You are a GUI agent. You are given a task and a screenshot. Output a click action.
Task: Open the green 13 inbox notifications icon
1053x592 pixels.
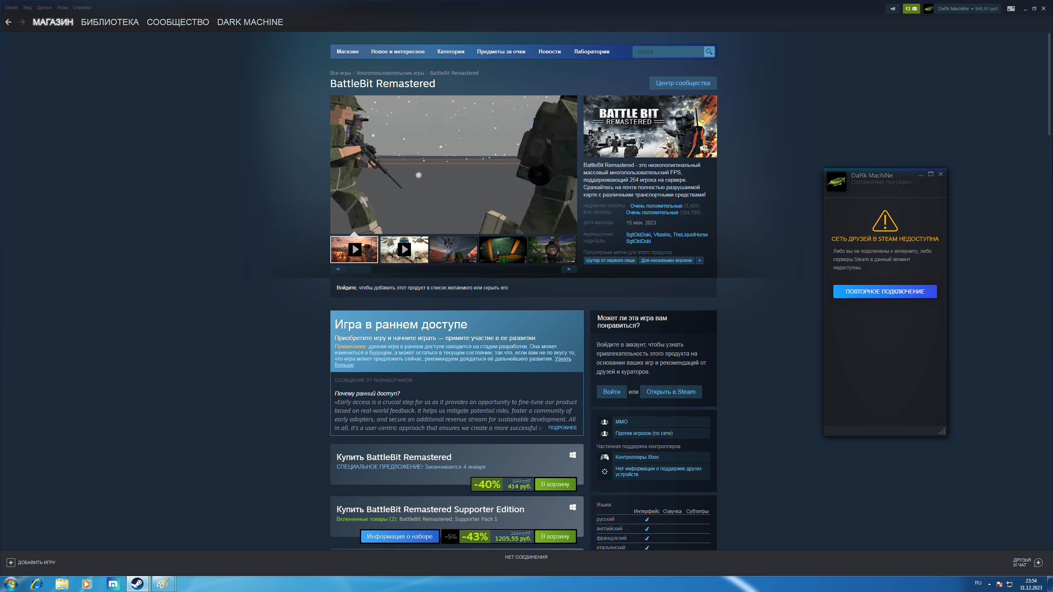tap(911, 9)
